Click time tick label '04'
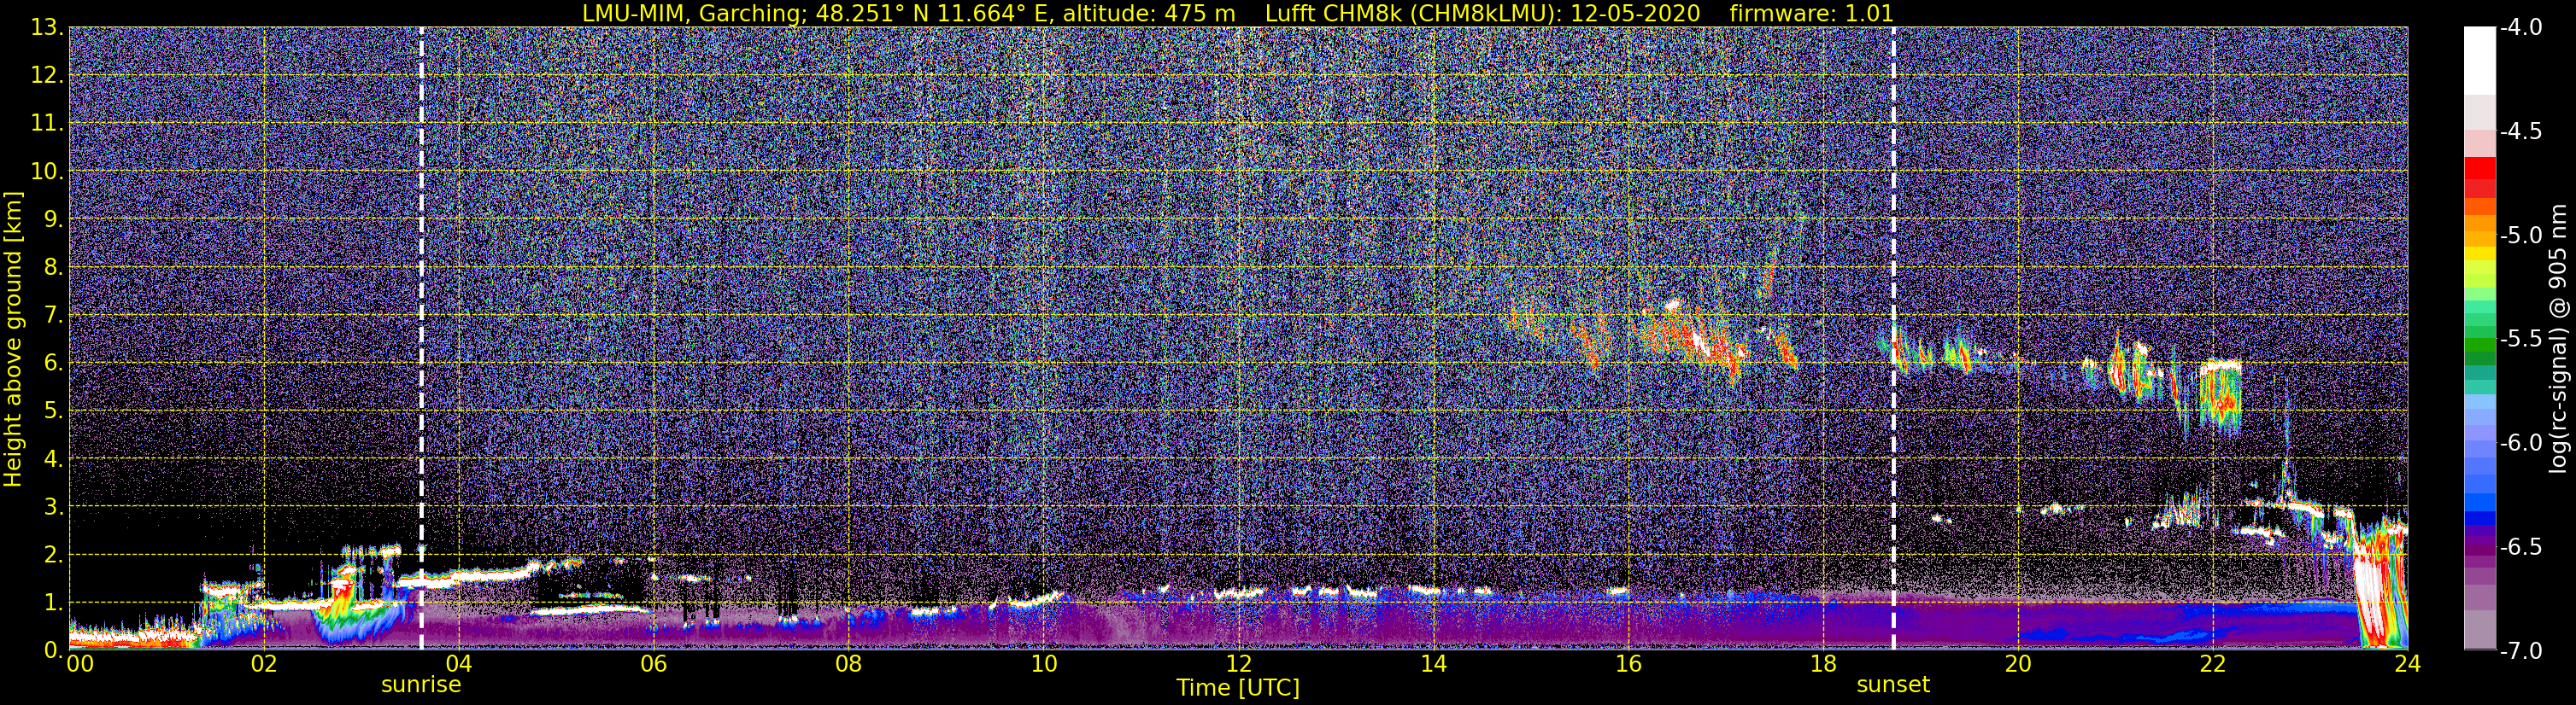 (x=458, y=664)
